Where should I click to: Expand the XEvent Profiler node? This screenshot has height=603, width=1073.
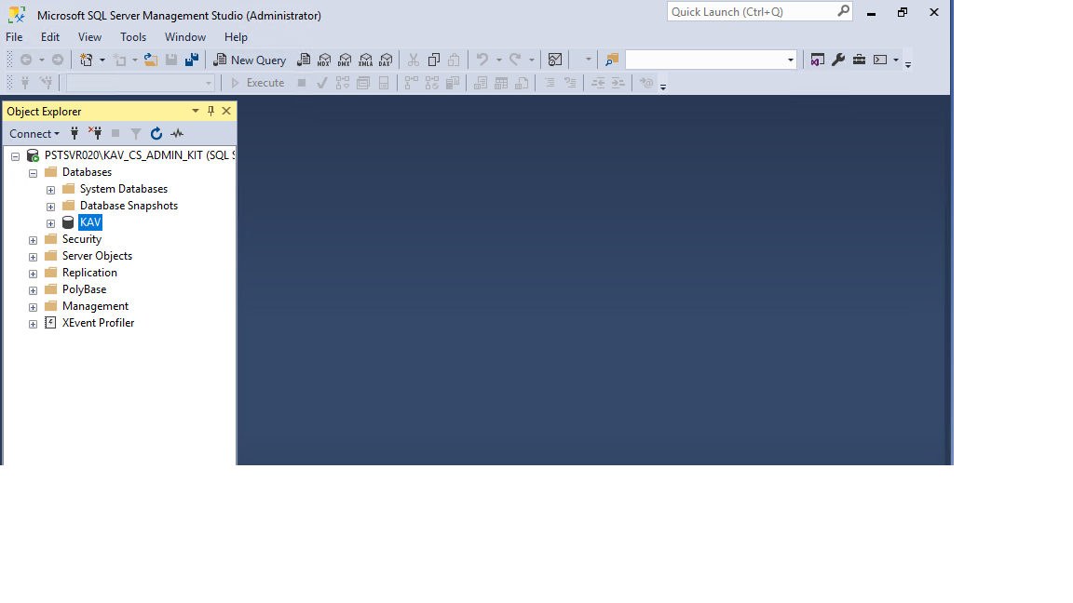point(33,324)
